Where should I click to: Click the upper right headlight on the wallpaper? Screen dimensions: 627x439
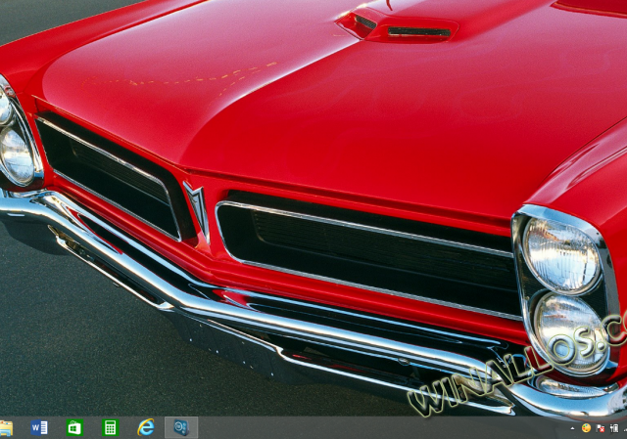pyautogui.click(x=560, y=255)
